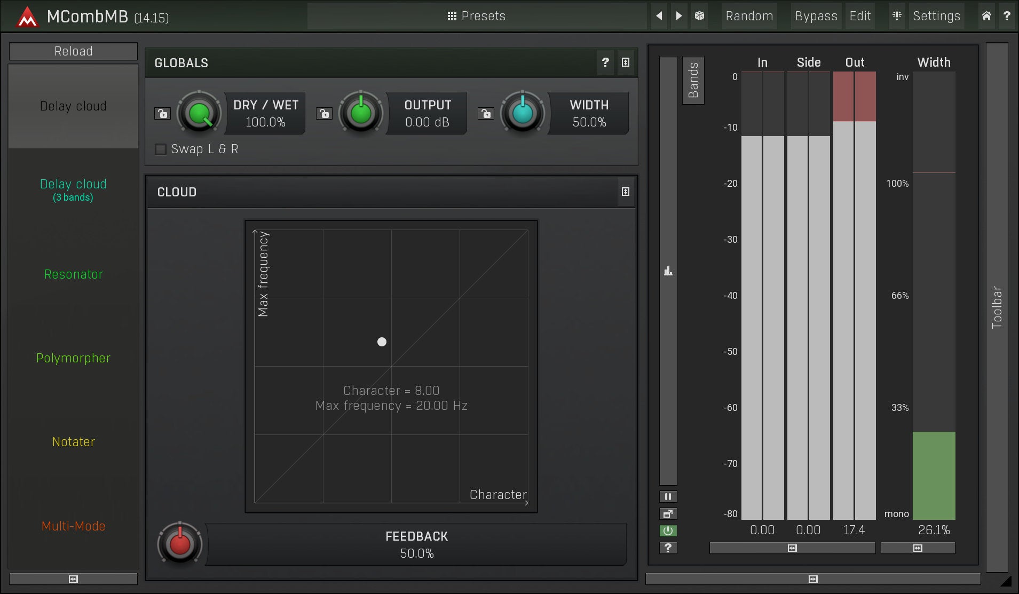Click the random preset dice icon
Image resolution: width=1019 pixels, height=594 pixels.
pos(699,16)
